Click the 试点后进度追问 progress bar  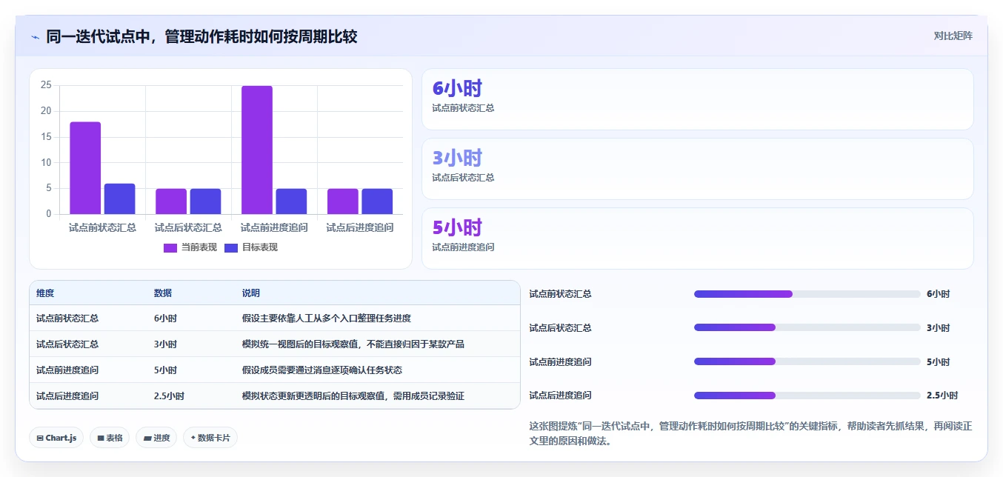[807, 396]
